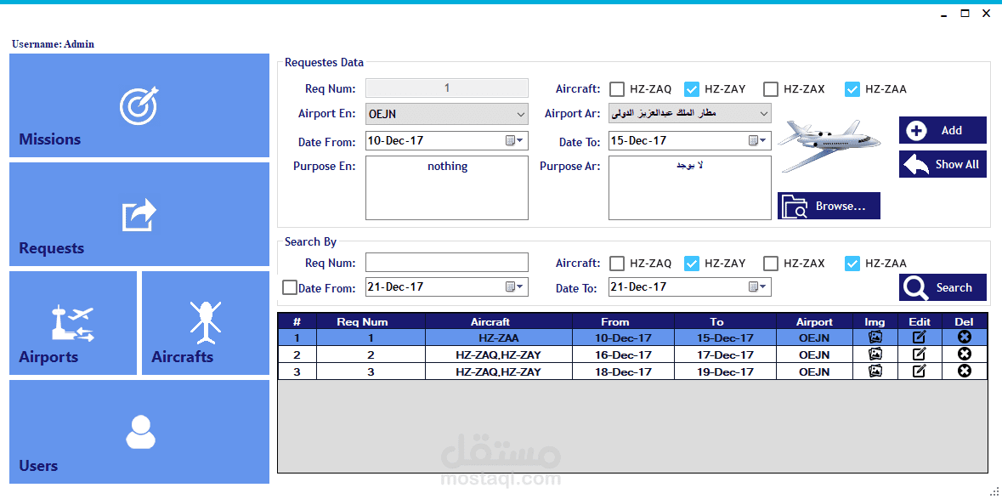Viewport: 1002px width, 499px height.
Task: Minimize the application window
Action: pos(943,14)
